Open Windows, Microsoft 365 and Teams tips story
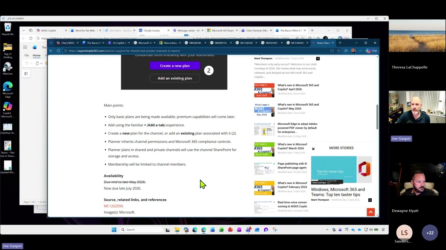446x250 pixels. 338,192
